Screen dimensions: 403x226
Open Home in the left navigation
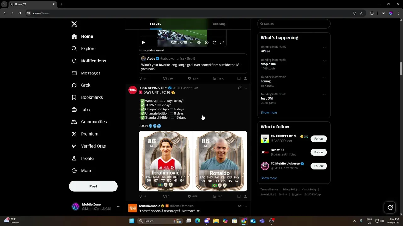point(82,36)
